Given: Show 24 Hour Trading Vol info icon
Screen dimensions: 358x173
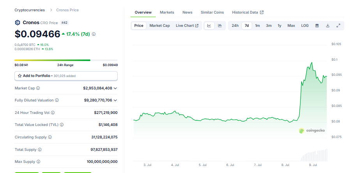Looking at the screenshot, I should pyautogui.click(x=53, y=113).
